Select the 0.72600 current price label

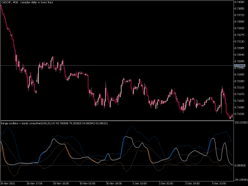pos(240,65)
